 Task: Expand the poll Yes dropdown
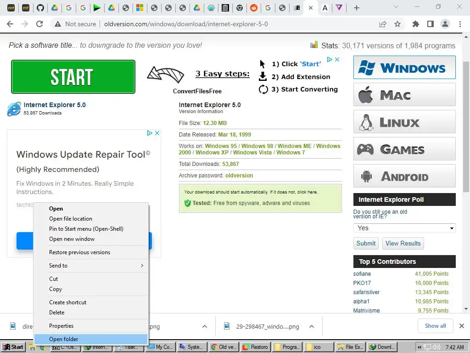coord(404,228)
